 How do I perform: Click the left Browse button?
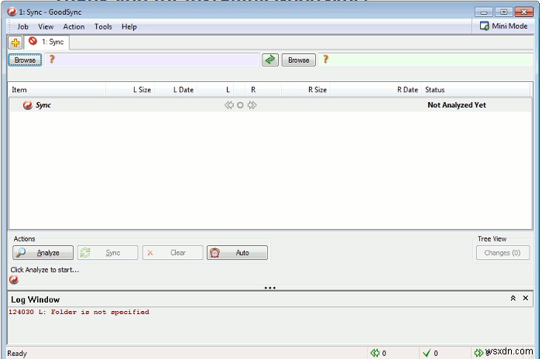coord(25,60)
